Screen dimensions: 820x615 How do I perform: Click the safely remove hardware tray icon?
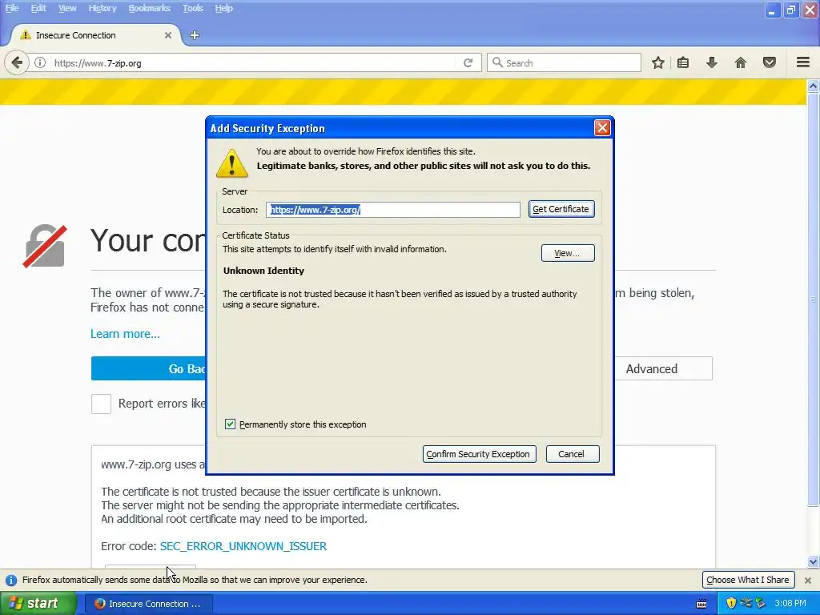pos(761,603)
